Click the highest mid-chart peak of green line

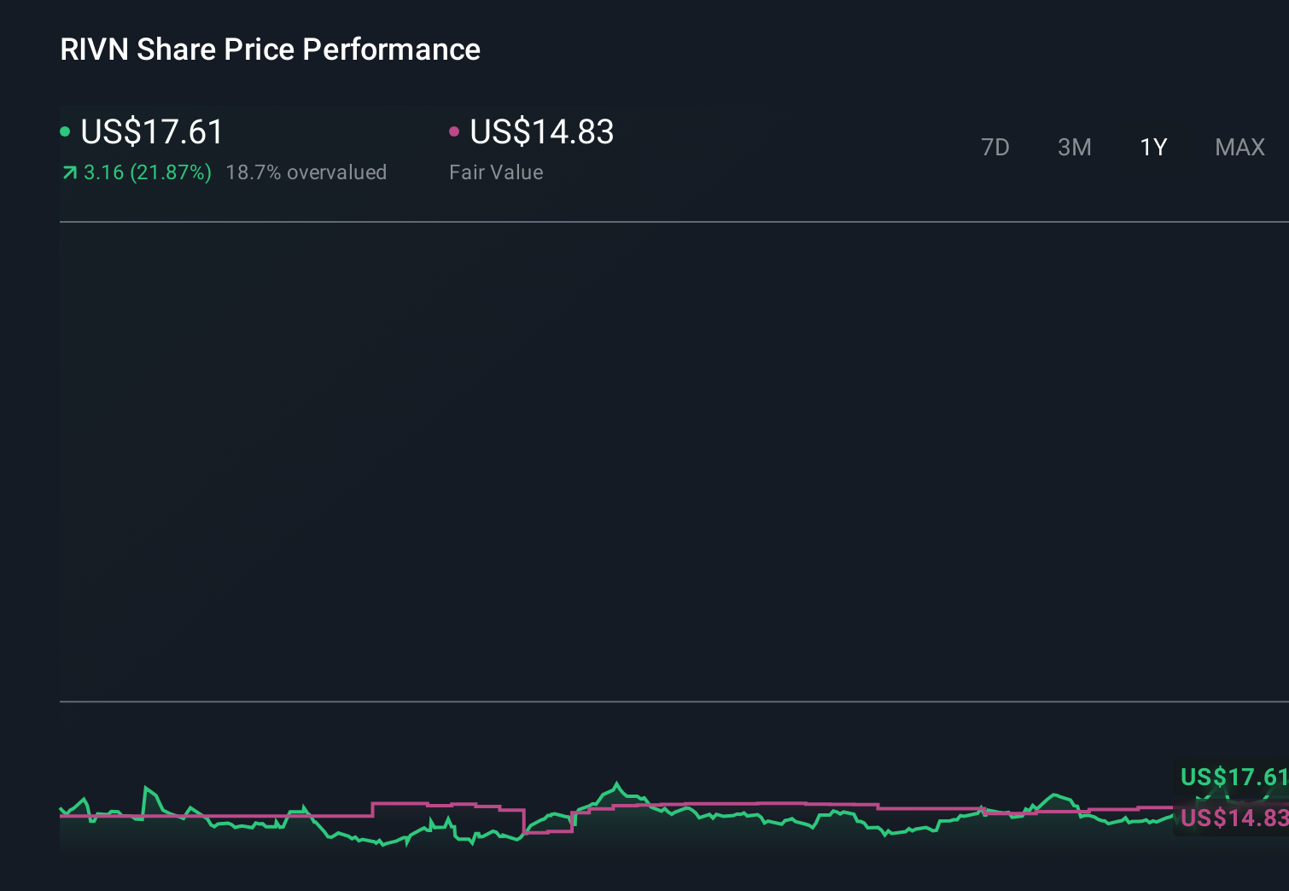(x=617, y=783)
